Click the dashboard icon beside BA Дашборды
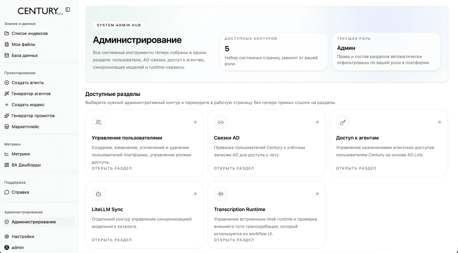 7,165
